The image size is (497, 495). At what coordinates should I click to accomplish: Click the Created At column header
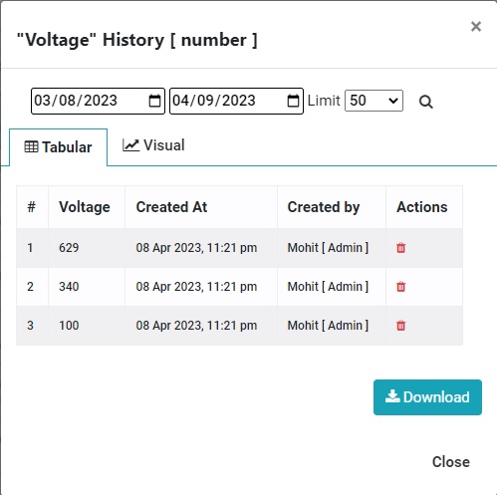pyautogui.click(x=171, y=207)
